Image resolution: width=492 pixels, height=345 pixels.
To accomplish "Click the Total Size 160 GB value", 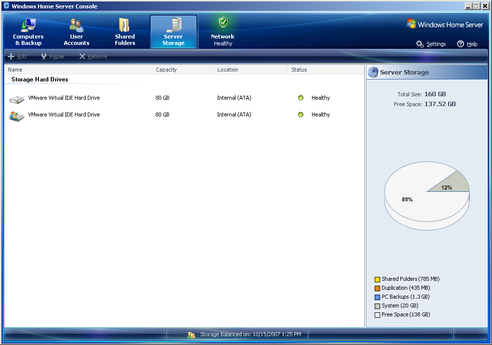I will click(x=435, y=94).
